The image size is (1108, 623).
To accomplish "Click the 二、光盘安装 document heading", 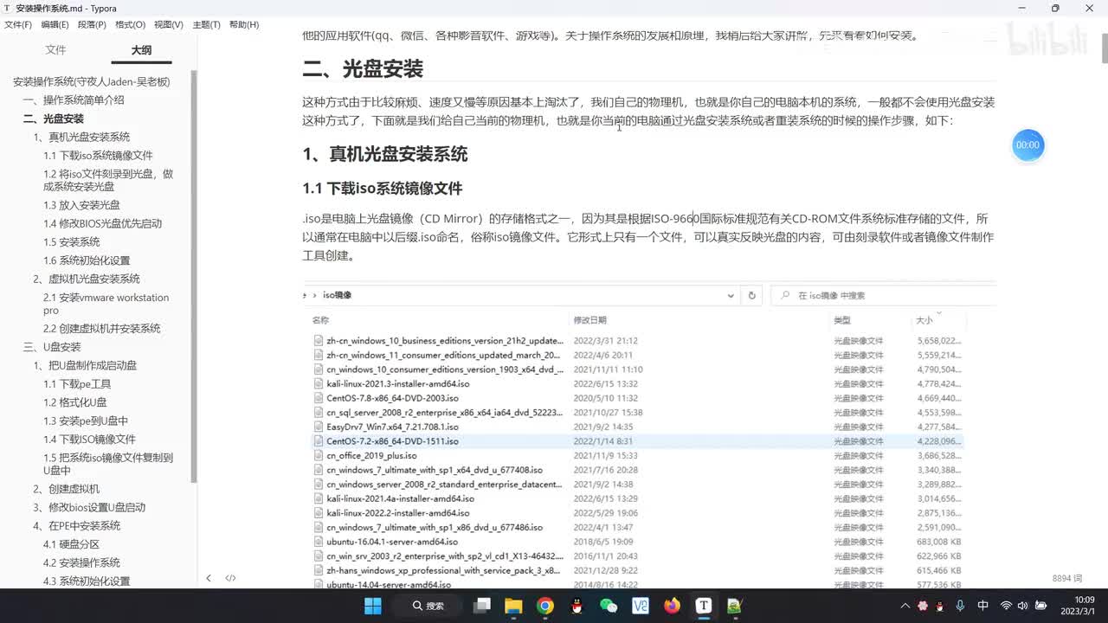I will pyautogui.click(x=363, y=68).
